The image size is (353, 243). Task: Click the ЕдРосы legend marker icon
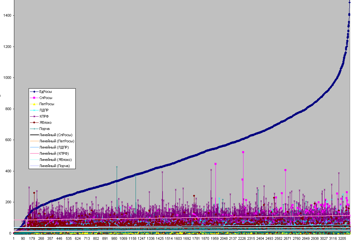tap(34, 92)
